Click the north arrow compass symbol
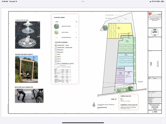166x124 pixels. [94, 105]
